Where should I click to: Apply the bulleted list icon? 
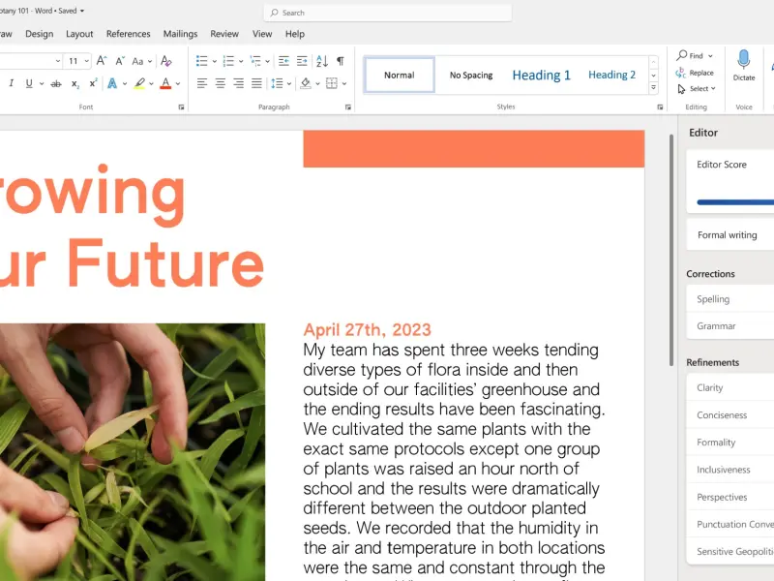tap(202, 61)
